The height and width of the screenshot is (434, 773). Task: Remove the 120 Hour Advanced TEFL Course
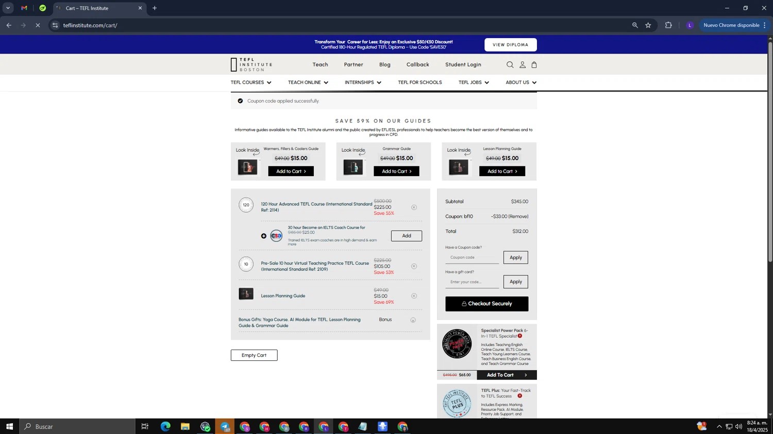tap(414, 207)
